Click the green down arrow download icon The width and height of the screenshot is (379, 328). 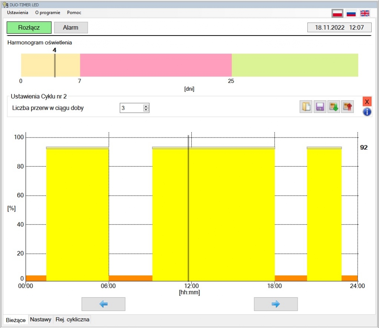pos(333,107)
